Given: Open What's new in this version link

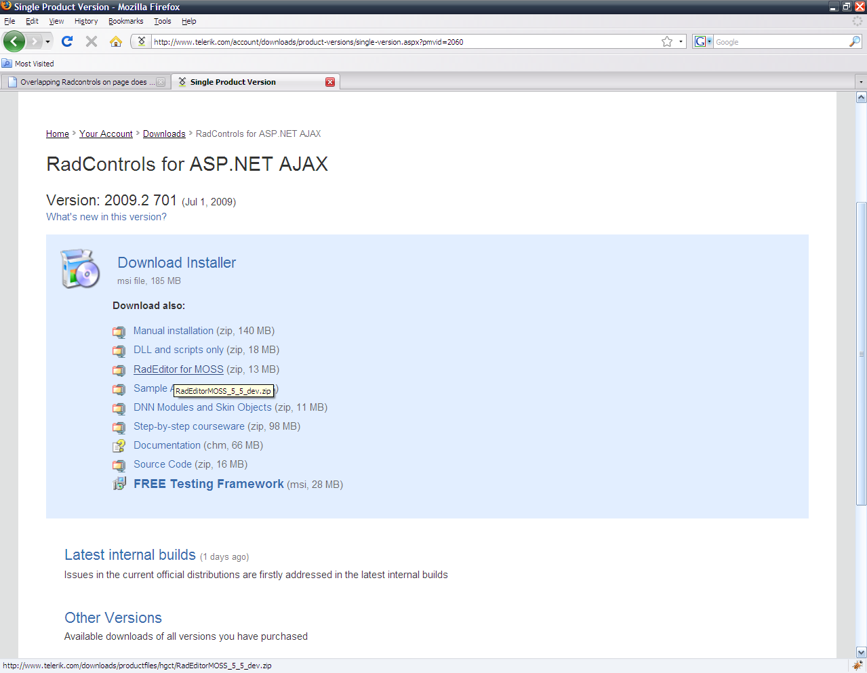Looking at the screenshot, I should click(x=106, y=217).
